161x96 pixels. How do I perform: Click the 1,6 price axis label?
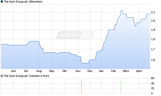(153, 60)
